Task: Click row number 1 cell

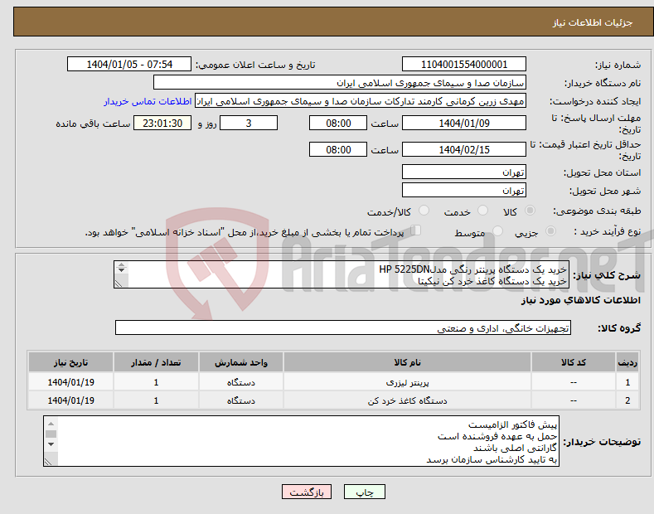Action: [x=627, y=382]
